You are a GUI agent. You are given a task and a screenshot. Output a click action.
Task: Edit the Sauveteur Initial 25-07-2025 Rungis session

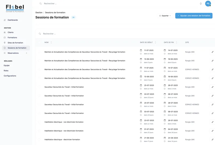coord(212,87)
